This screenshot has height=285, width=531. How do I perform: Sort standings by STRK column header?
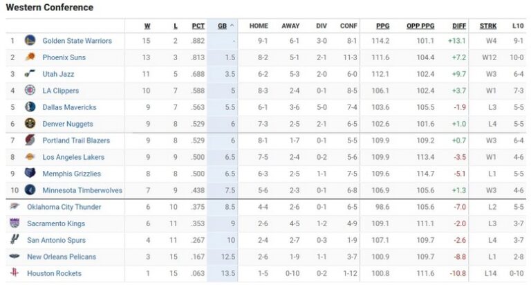click(488, 26)
